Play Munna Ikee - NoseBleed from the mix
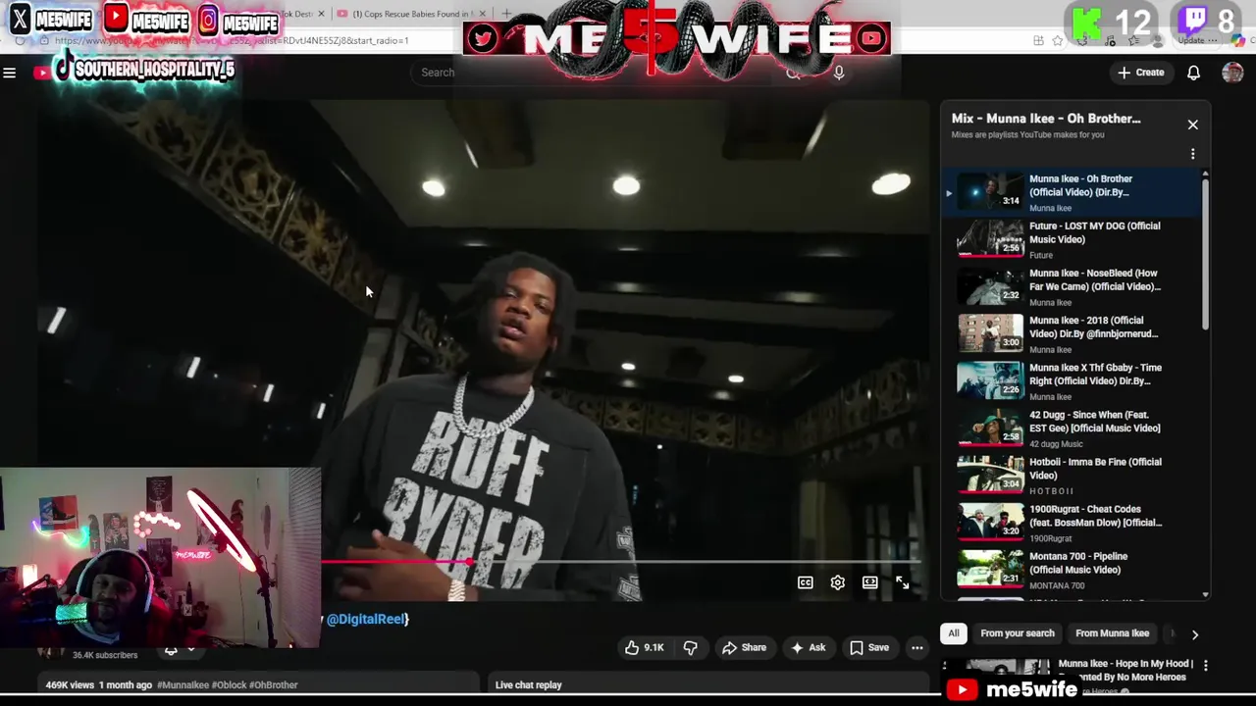 tap(1073, 285)
